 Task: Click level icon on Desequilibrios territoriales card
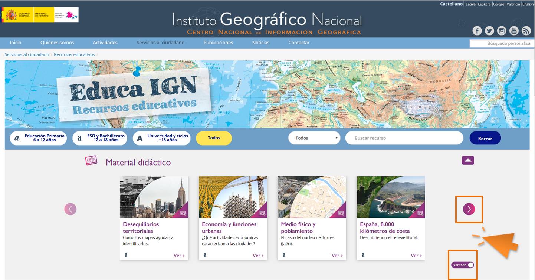point(126,255)
